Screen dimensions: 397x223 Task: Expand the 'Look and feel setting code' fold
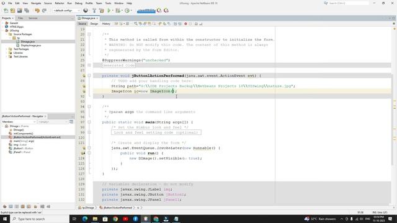pyautogui.click(x=89, y=132)
